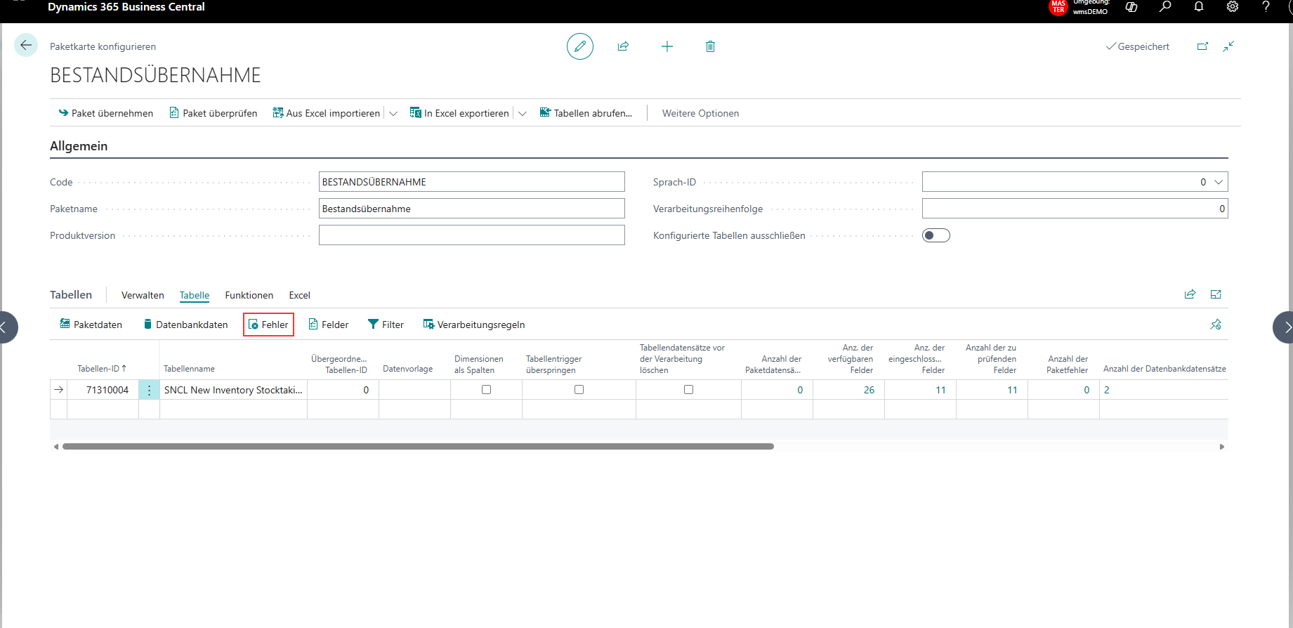Open notifications bell in header
Viewport: 1293px width, 628px height.
[1199, 7]
